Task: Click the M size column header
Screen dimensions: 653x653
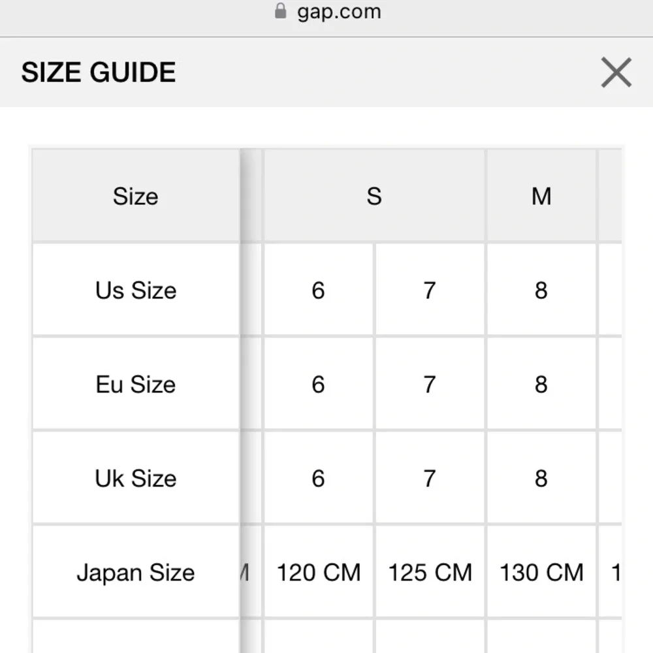Action: [541, 196]
